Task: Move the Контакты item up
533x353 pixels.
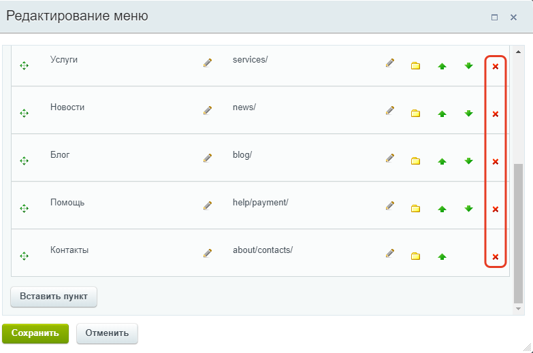Action: click(442, 256)
